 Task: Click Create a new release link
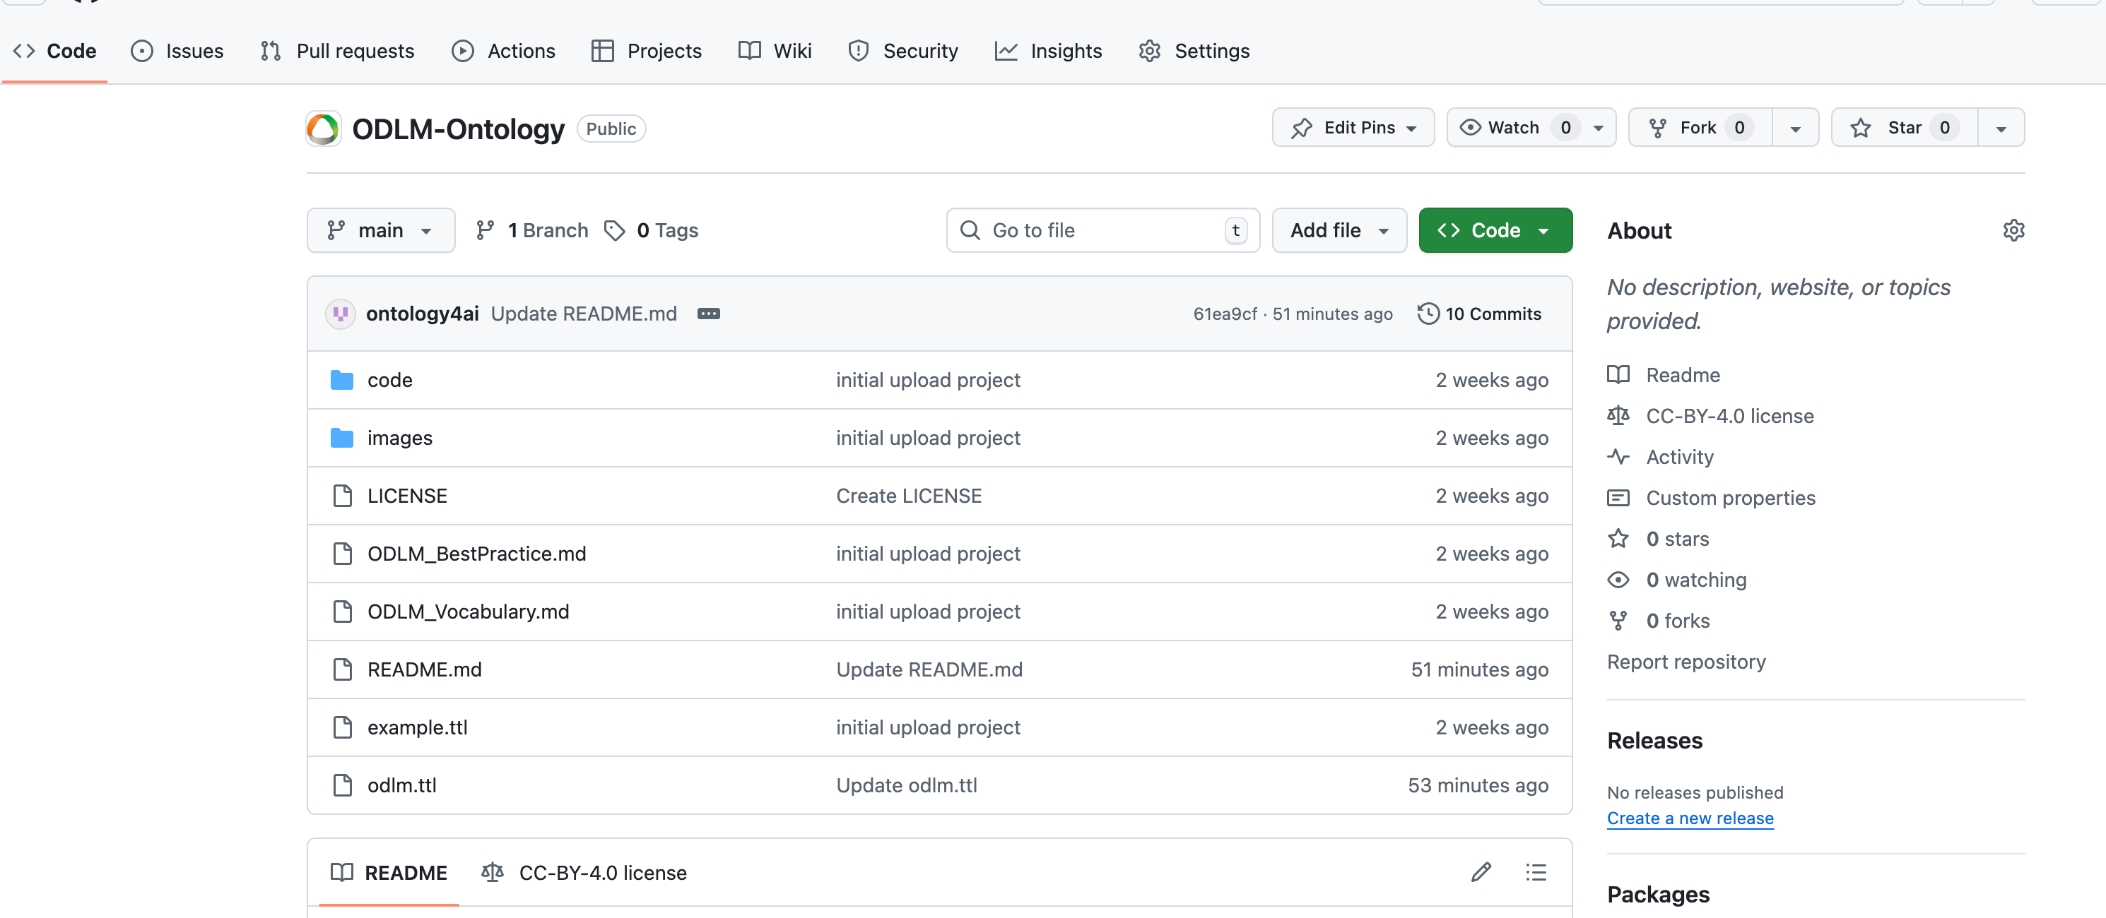point(1690,818)
